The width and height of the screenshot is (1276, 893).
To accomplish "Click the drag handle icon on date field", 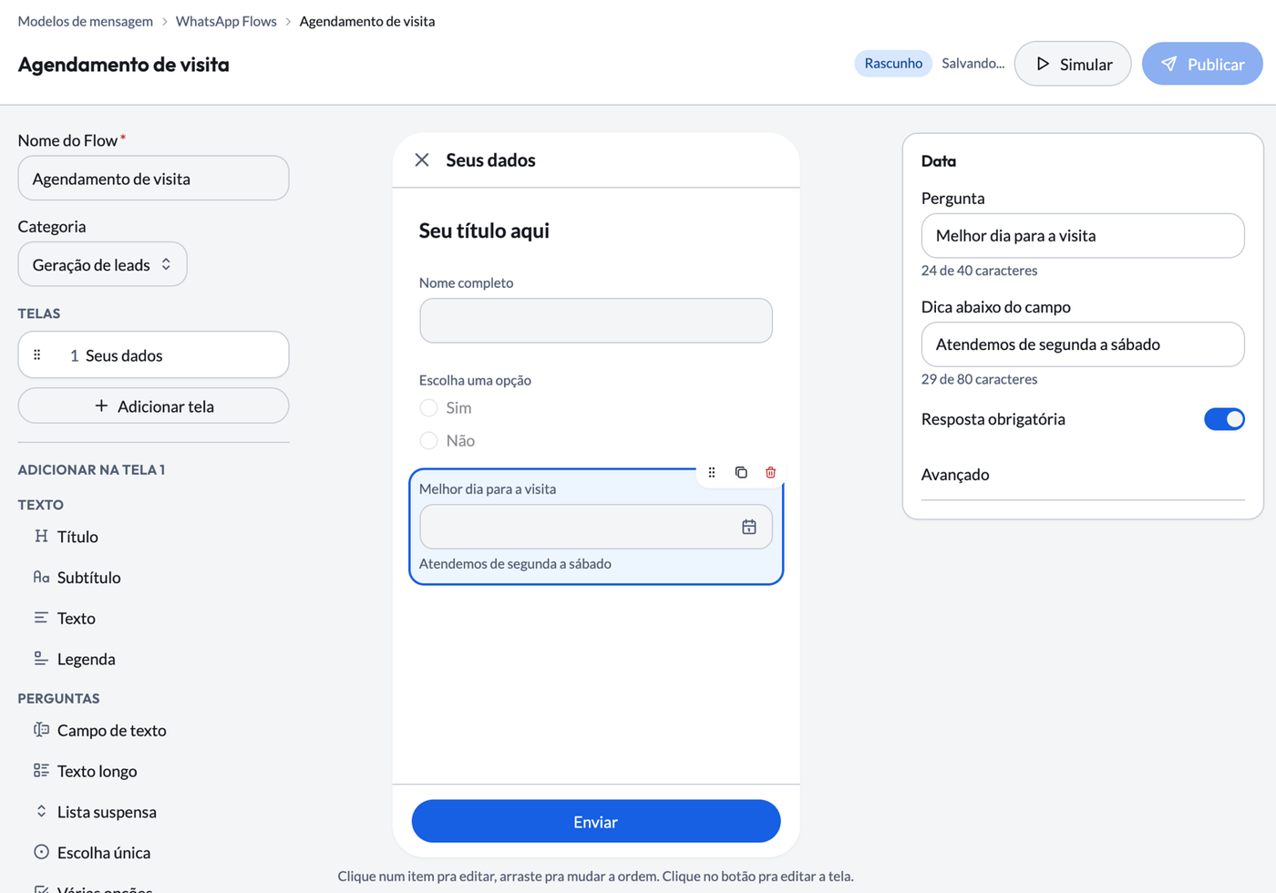I will [712, 472].
